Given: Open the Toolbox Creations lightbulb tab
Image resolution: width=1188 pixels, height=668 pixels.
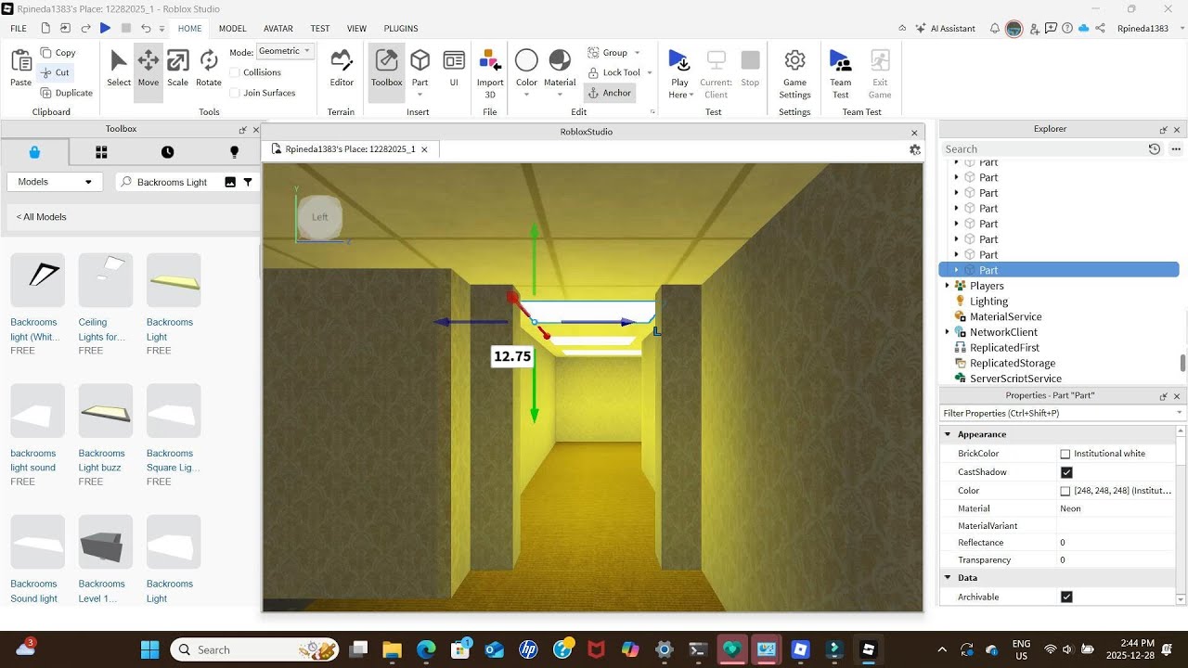Looking at the screenshot, I should pos(234,152).
